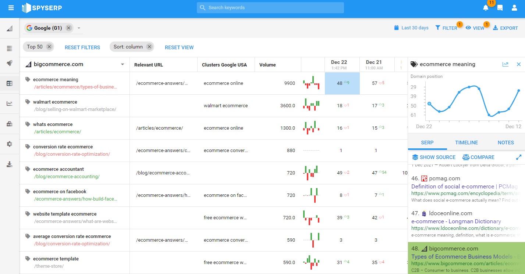Open the chat messages icon
This screenshot has height=274, width=525.
coord(500,7)
